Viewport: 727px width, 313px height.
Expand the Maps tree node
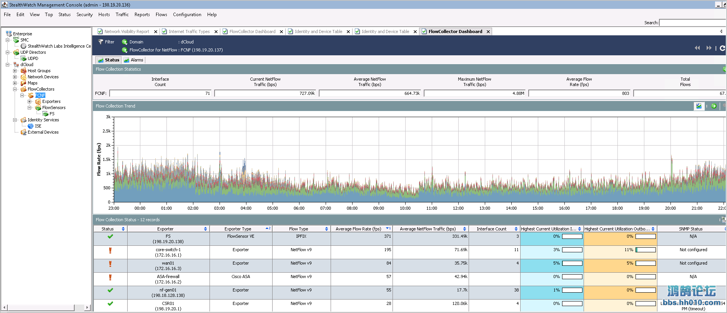pyautogui.click(x=15, y=83)
